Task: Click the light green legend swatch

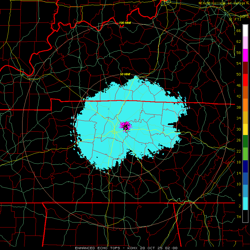Action: [245, 154]
